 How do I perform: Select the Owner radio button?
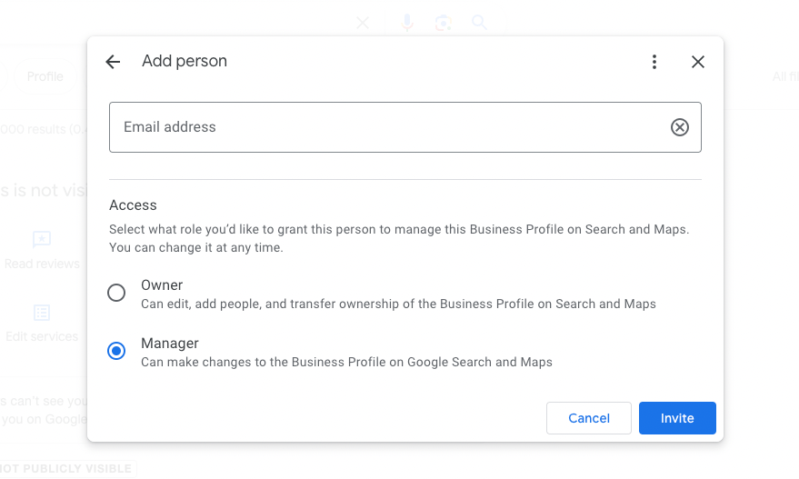tap(116, 293)
